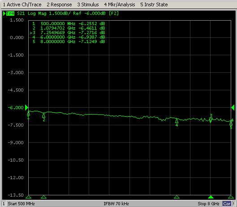Click filled bottom-axis marker 3 triangle
The image size is (237, 207).
click(211, 197)
